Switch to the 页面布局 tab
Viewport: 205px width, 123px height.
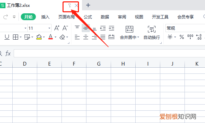[66, 17]
